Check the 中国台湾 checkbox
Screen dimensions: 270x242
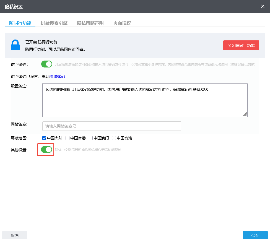[114, 138]
